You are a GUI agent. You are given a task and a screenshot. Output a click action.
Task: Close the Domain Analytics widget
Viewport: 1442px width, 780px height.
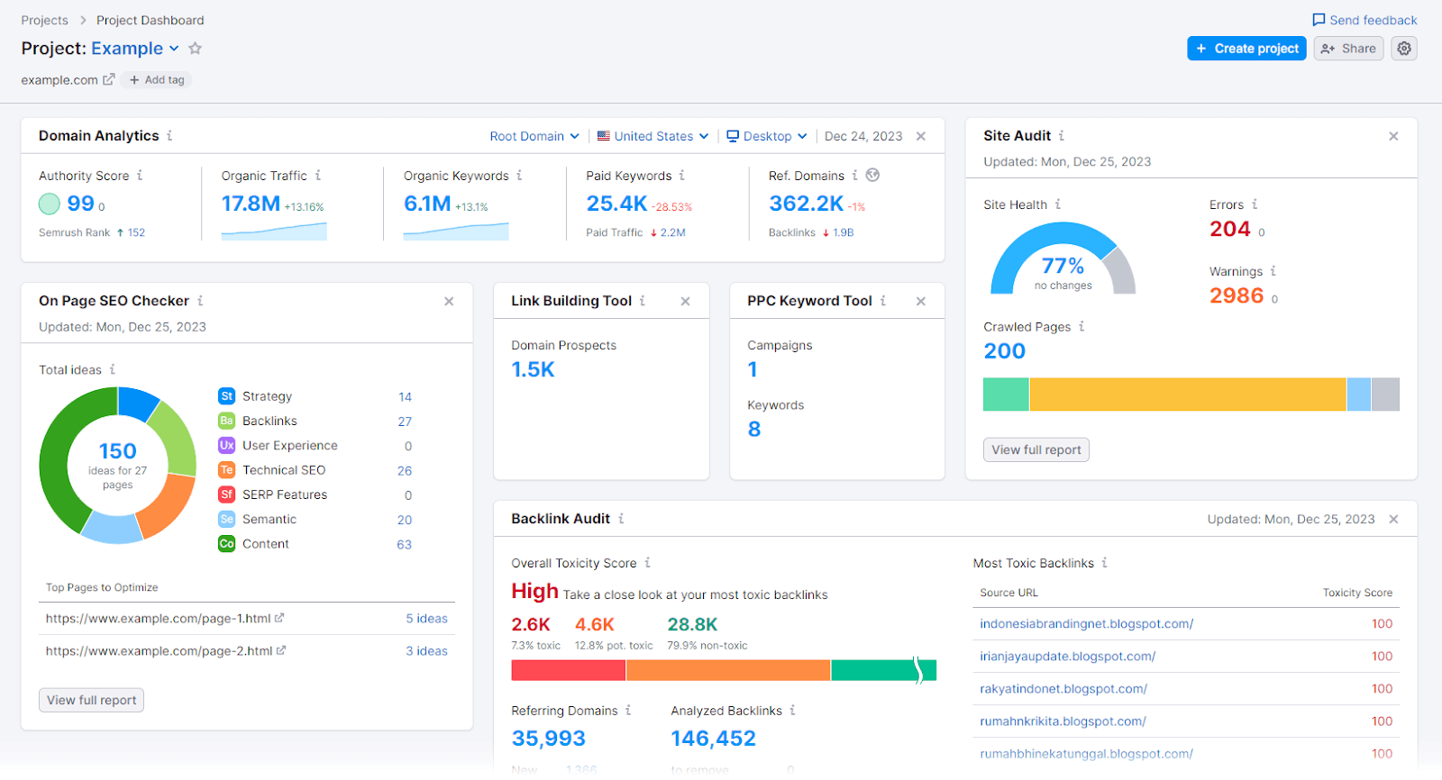(x=921, y=136)
